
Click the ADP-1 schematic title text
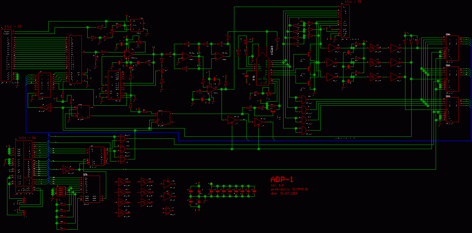click(282, 180)
